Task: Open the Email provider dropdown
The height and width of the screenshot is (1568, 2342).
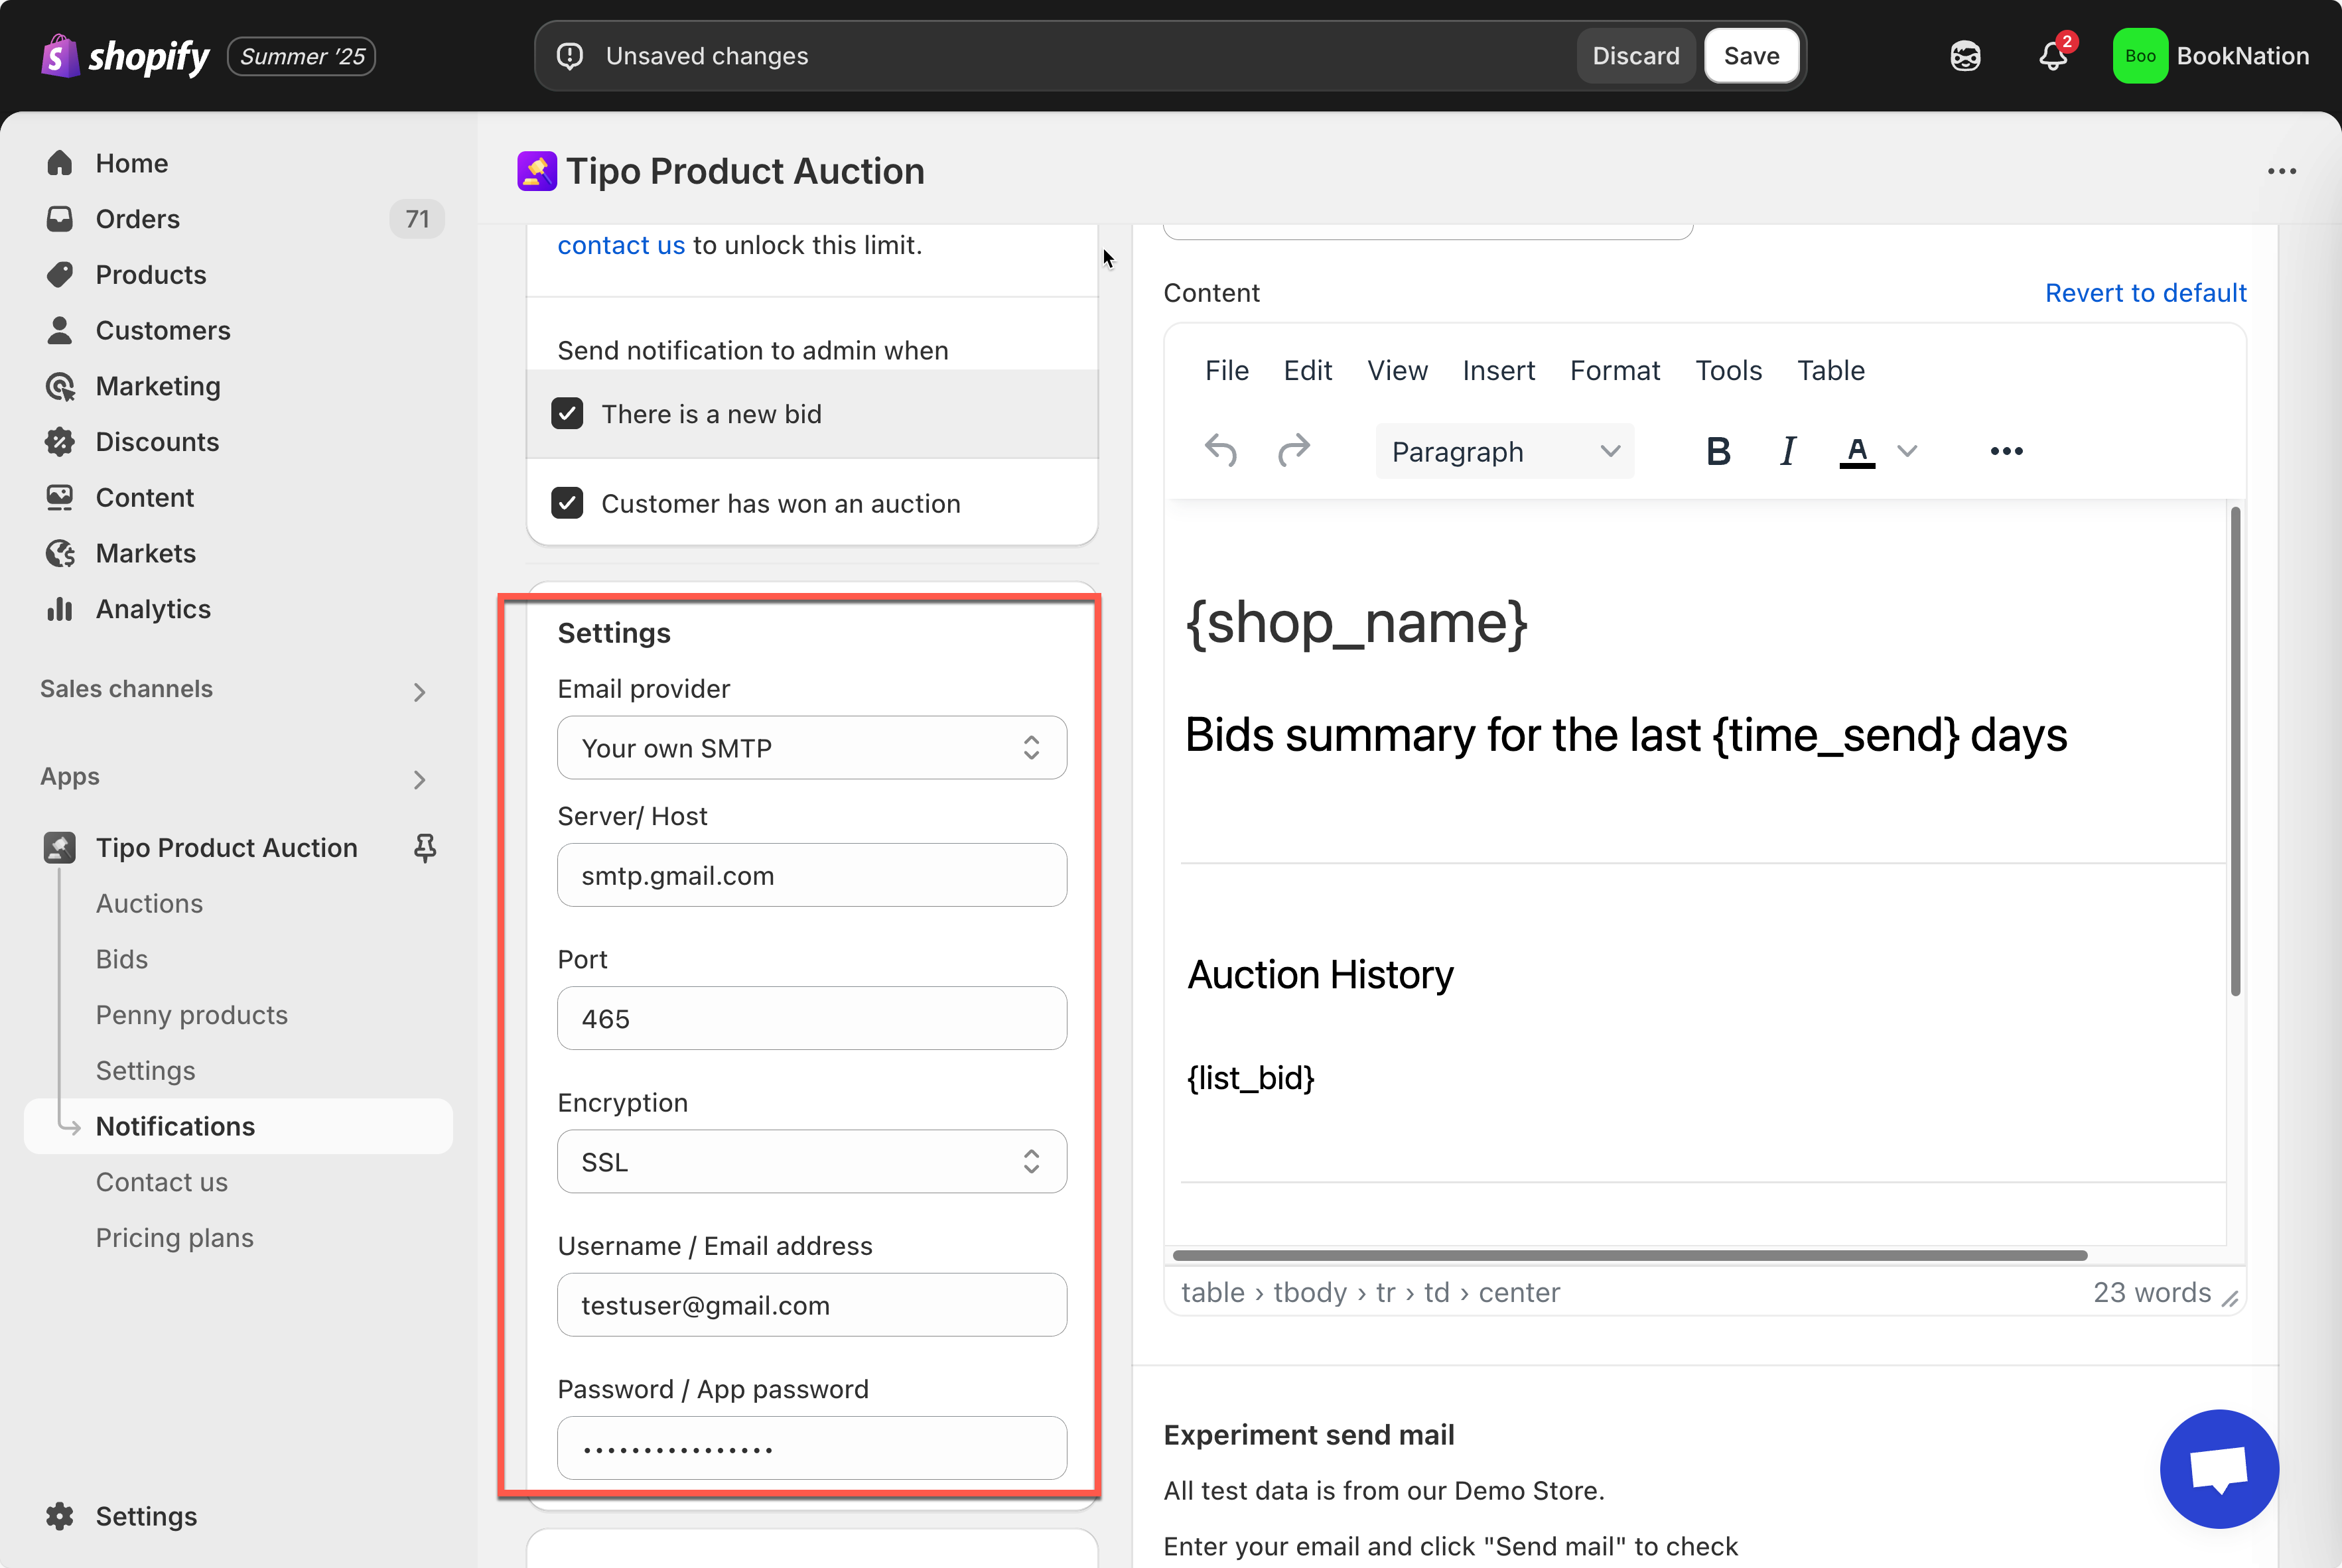Action: [811, 748]
